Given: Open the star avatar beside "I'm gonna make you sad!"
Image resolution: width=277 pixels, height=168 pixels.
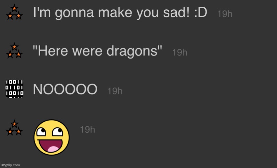Looking at the screenshot, I should pyautogui.click(x=14, y=12).
